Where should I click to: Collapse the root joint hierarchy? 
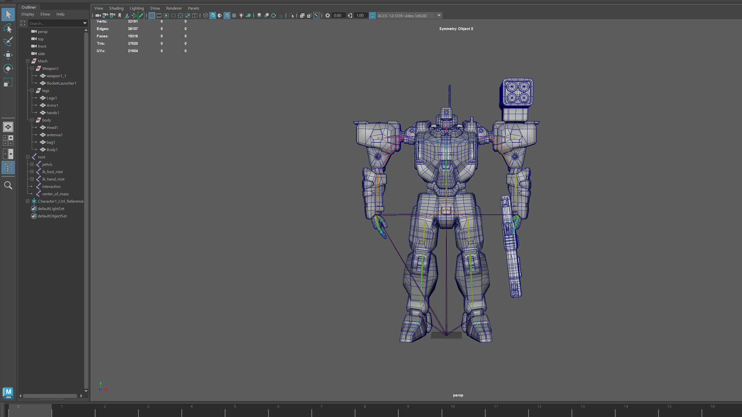pyautogui.click(x=28, y=157)
